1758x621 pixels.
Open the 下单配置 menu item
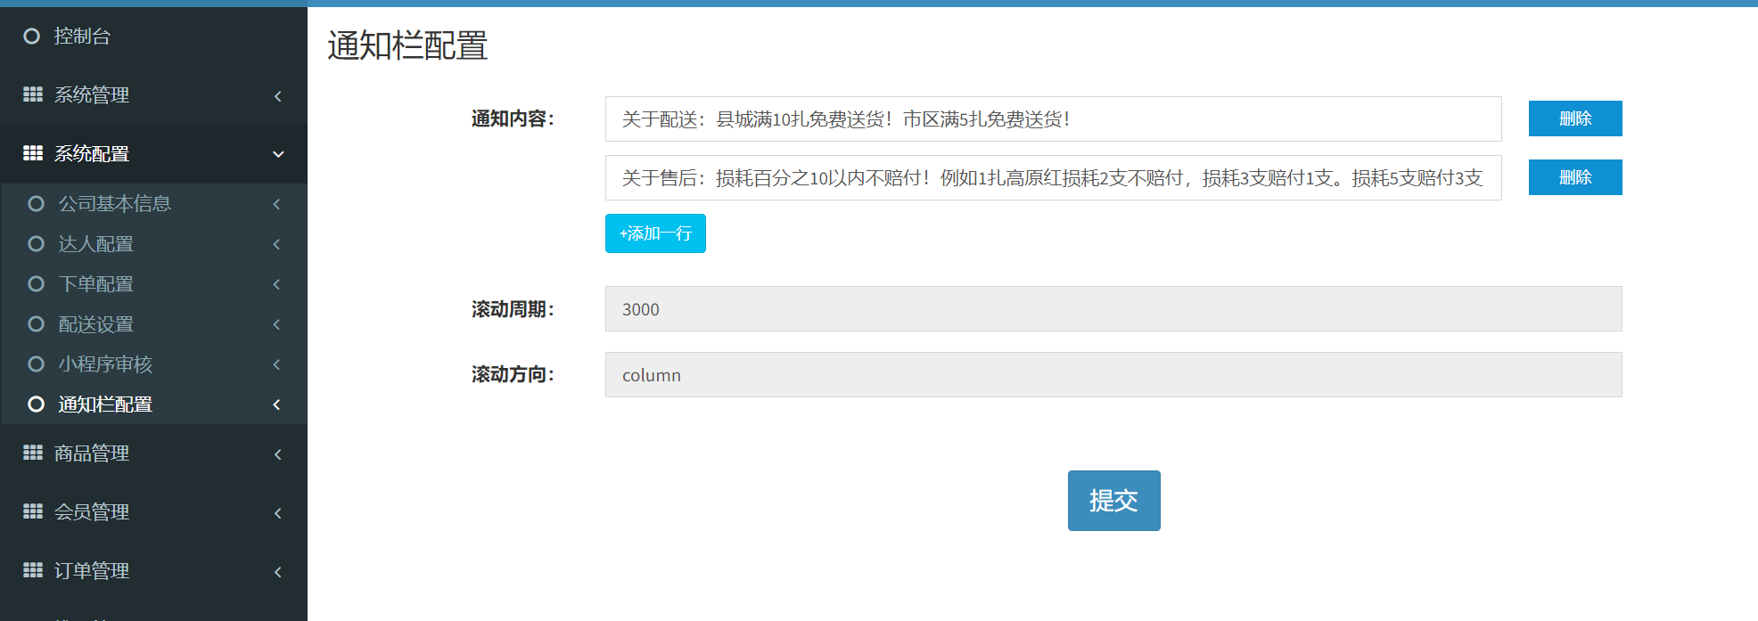coord(96,284)
